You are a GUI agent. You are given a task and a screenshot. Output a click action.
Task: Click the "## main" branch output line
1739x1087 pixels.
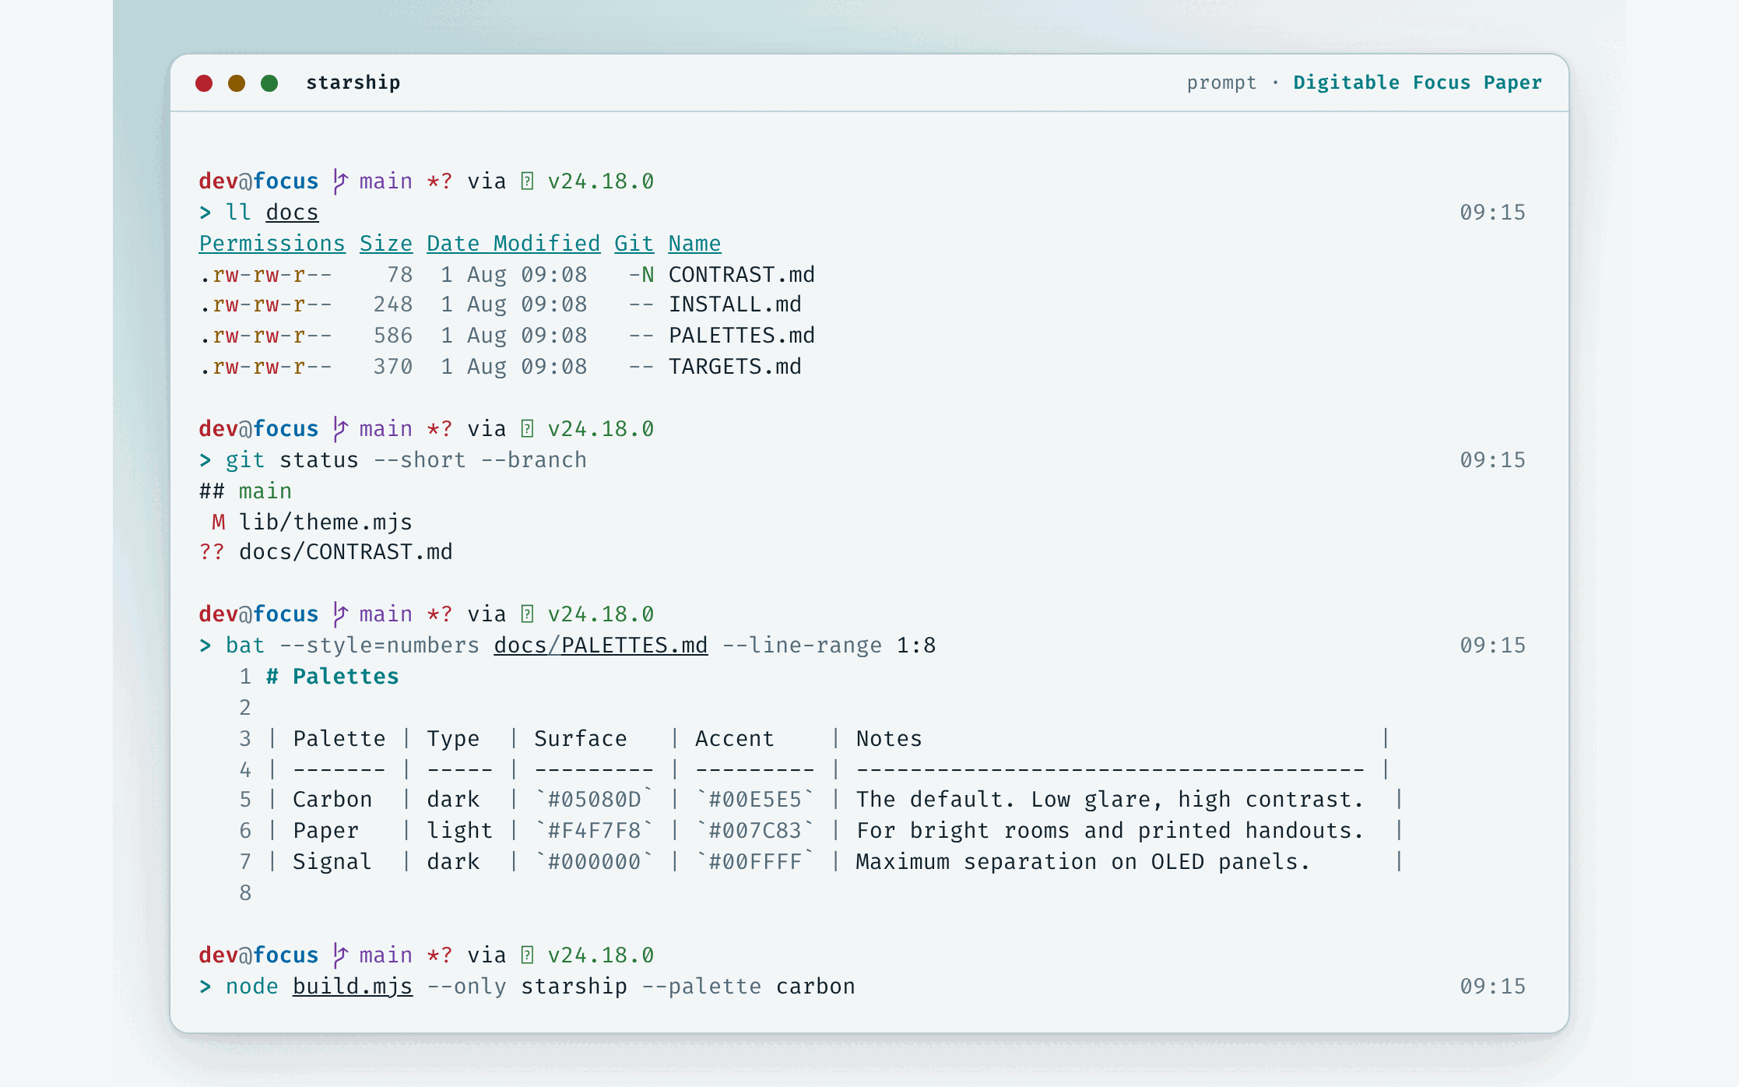245,491
